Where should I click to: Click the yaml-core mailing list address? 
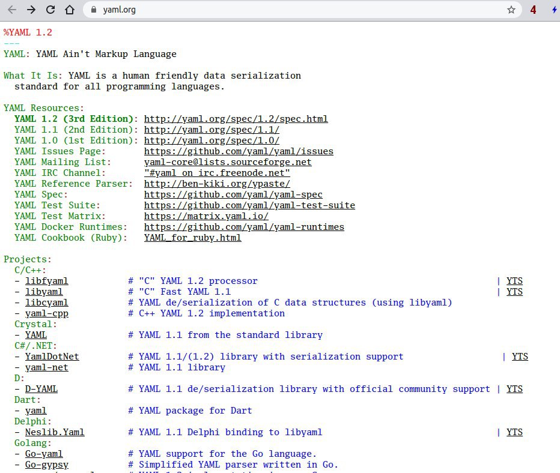(x=228, y=162)
